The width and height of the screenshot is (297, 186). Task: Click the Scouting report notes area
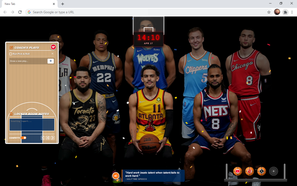click(x=32, y=124)
